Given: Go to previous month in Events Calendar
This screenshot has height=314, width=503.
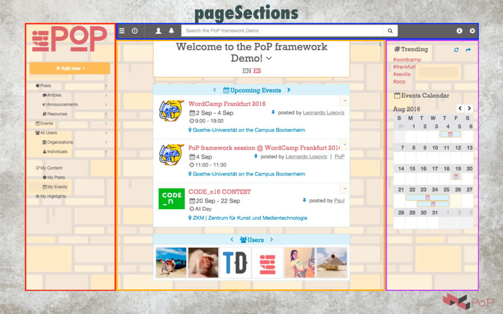Looking at the screenshot, I should coord(460,108).
